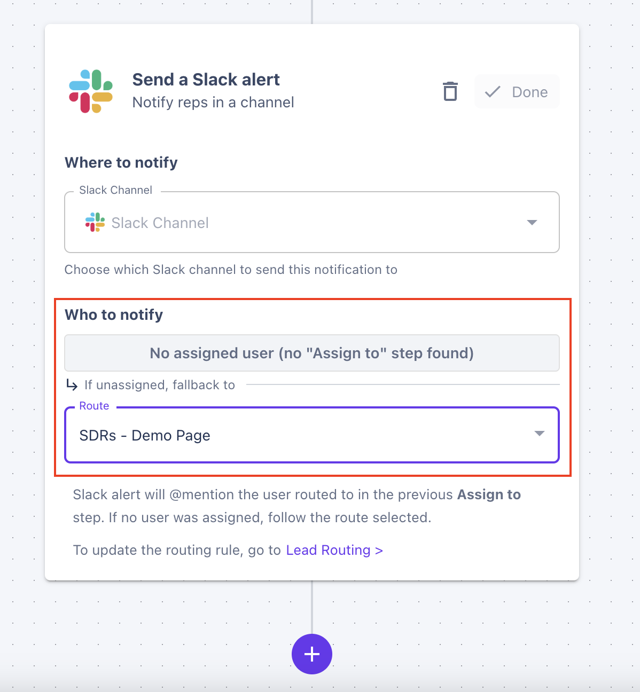Click the bold "Assign to" text
The image size is (640, 692).
[489, 494]
